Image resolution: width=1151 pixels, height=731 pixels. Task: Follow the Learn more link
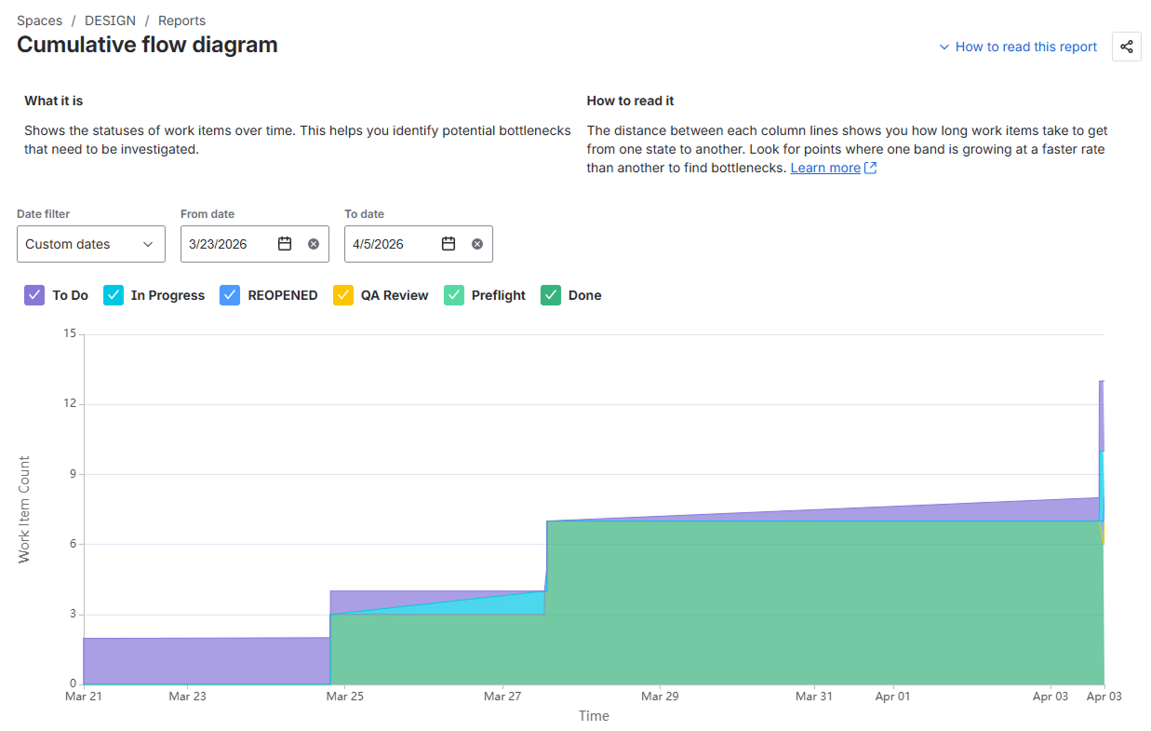[825, 168]
